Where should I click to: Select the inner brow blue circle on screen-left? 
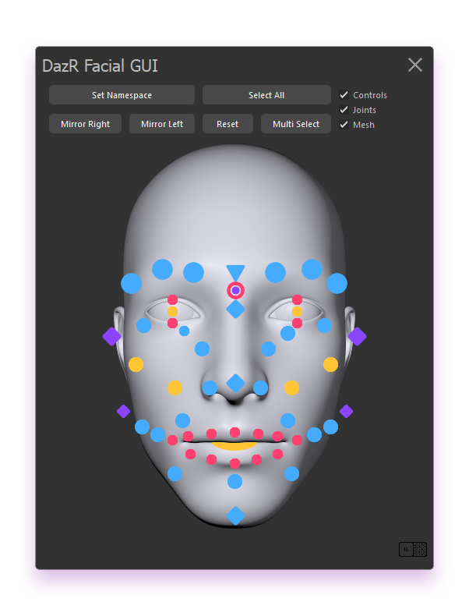coord(193,273)
